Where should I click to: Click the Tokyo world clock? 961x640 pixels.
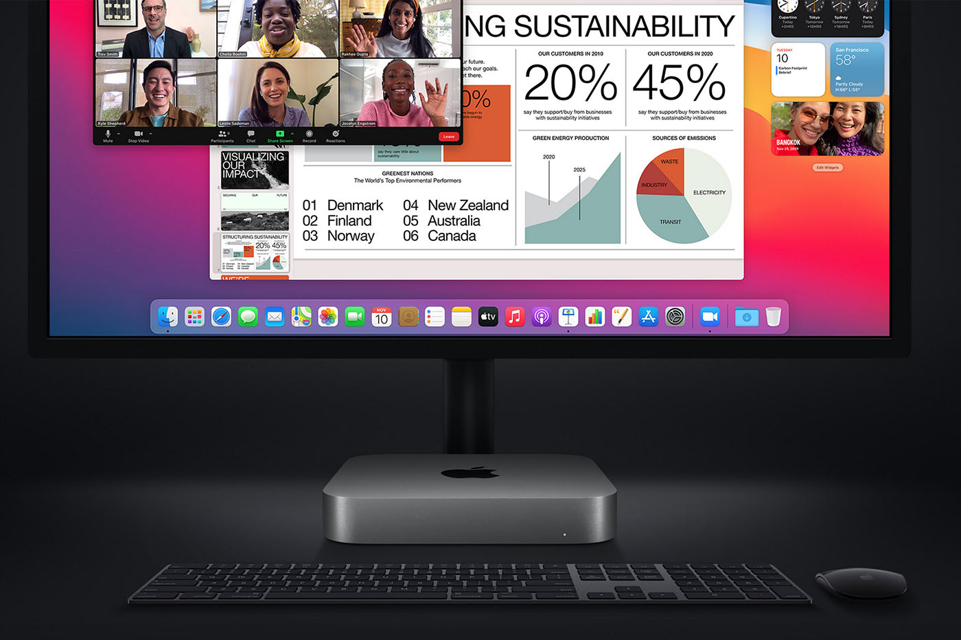pos(814,13)
